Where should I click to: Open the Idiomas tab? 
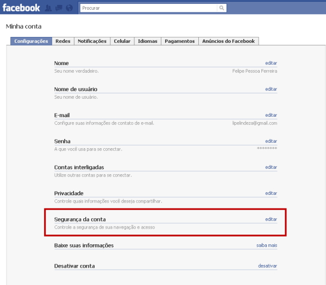(148, 41)
